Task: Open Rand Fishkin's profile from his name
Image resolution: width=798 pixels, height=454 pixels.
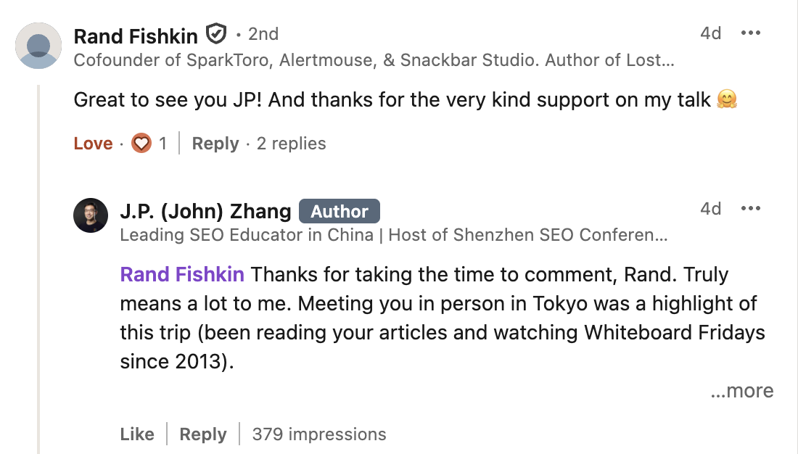Action: pyautogui.click(x=136, y=34)
